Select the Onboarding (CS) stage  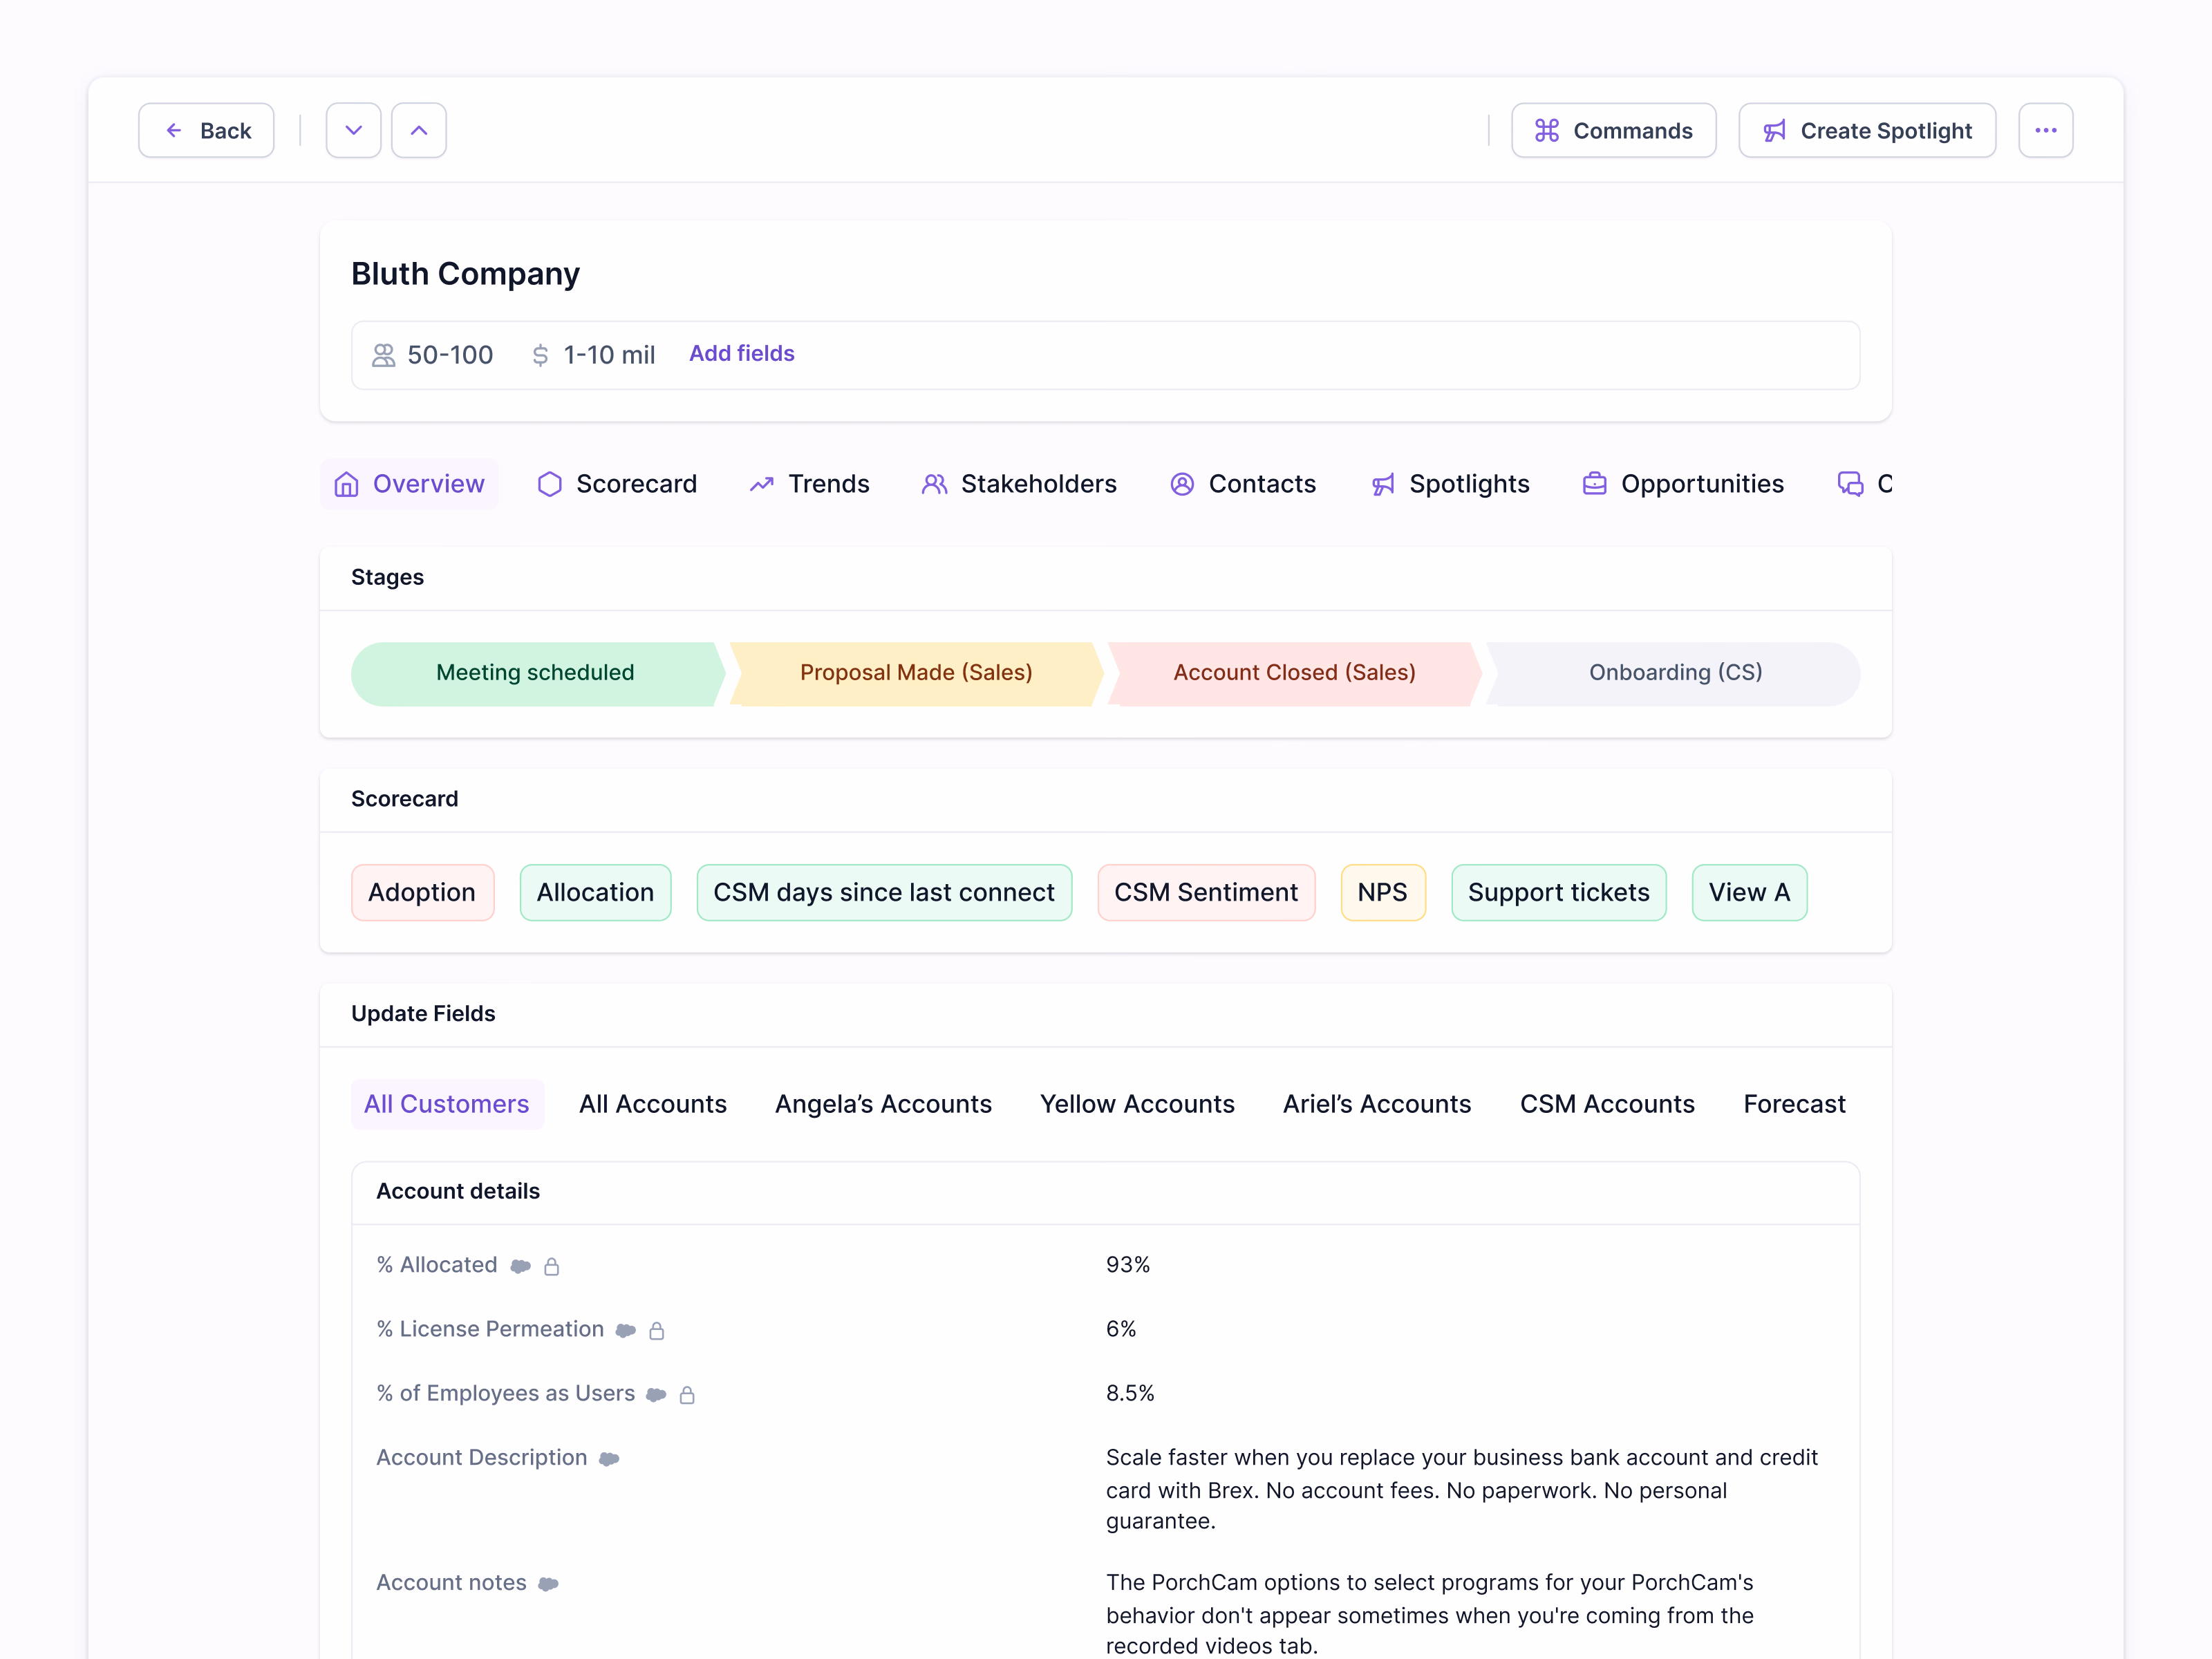(1674, 673)
